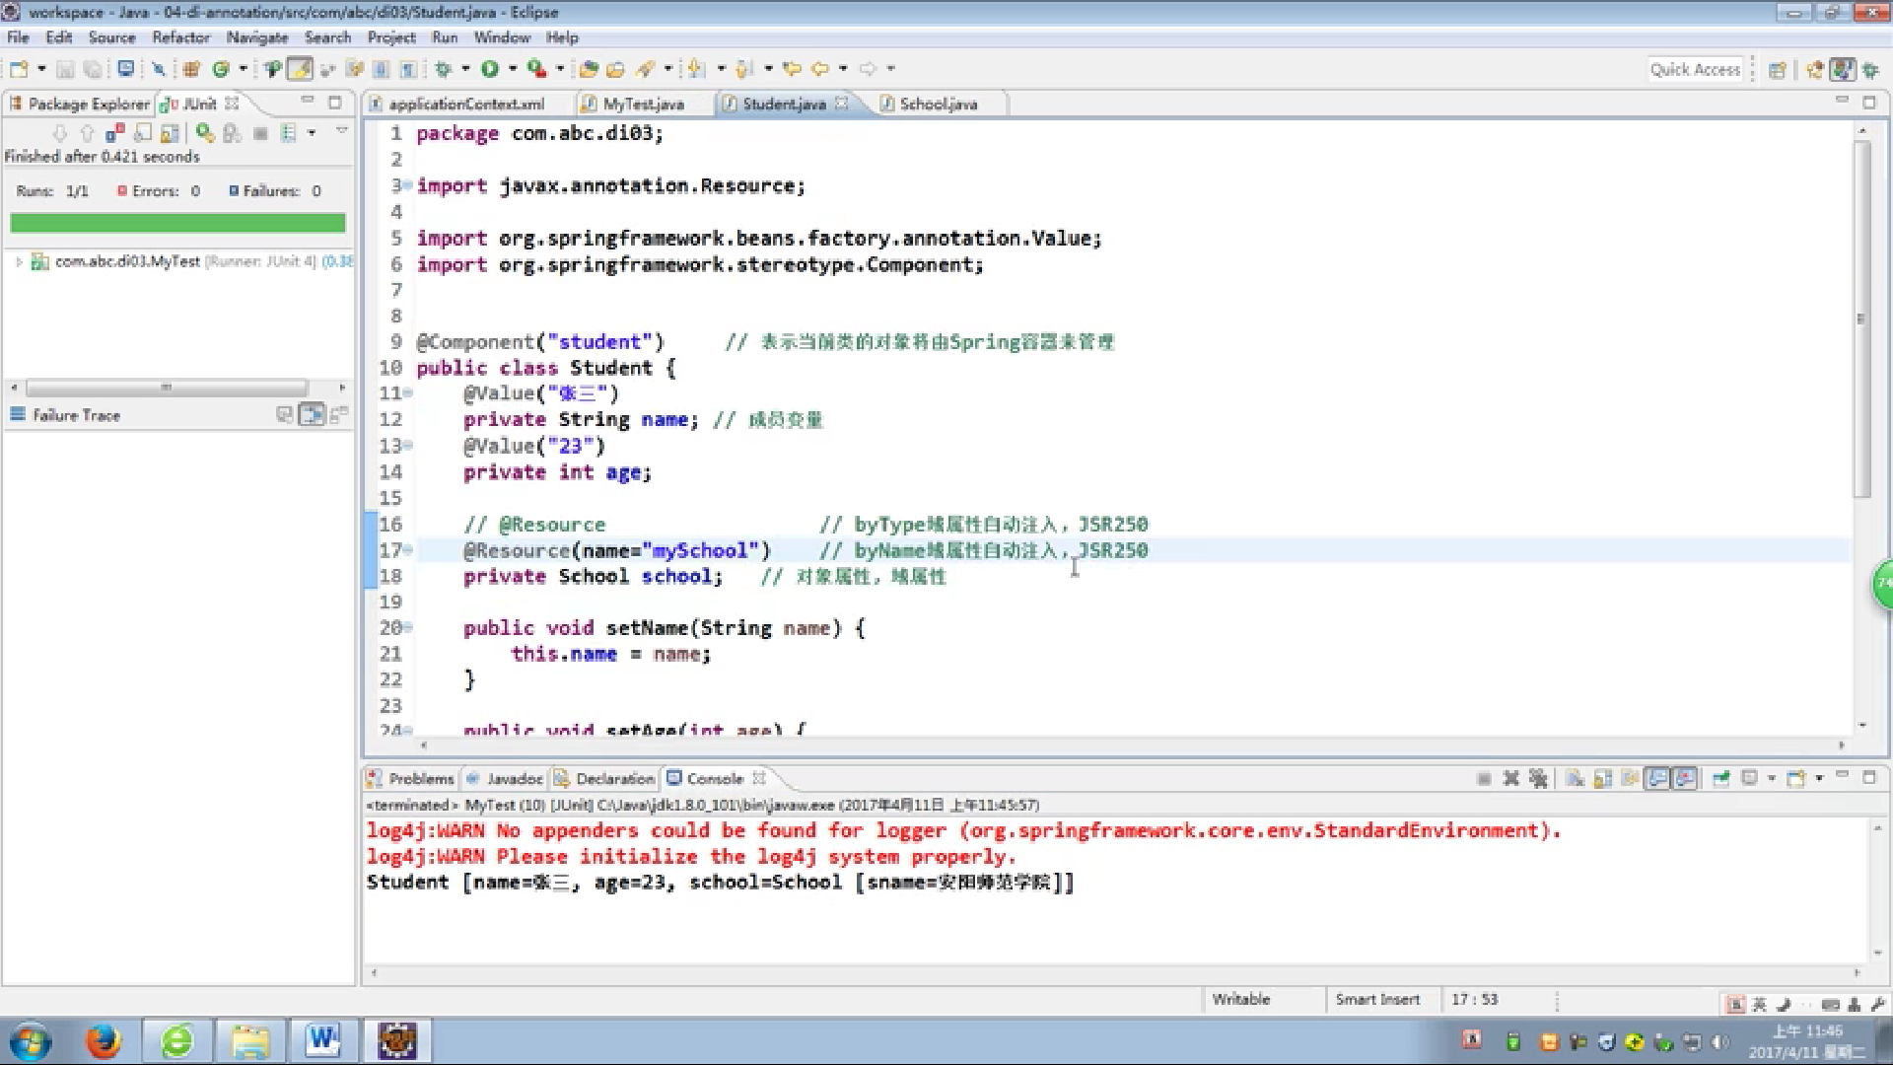Viewport: 1893px width, 1065px height.
Task: Open the Open Console dropdown arrow
Action: pos(1819,779)
